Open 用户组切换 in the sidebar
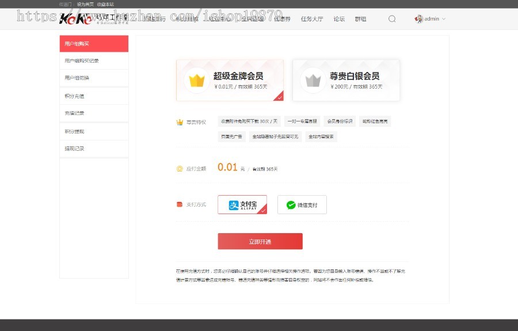The height and width of the screenshot is (331, 518). click(x=94, y=78)
